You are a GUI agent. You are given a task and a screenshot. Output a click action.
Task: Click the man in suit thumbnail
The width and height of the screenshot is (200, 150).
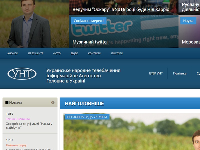pos(34,24)
